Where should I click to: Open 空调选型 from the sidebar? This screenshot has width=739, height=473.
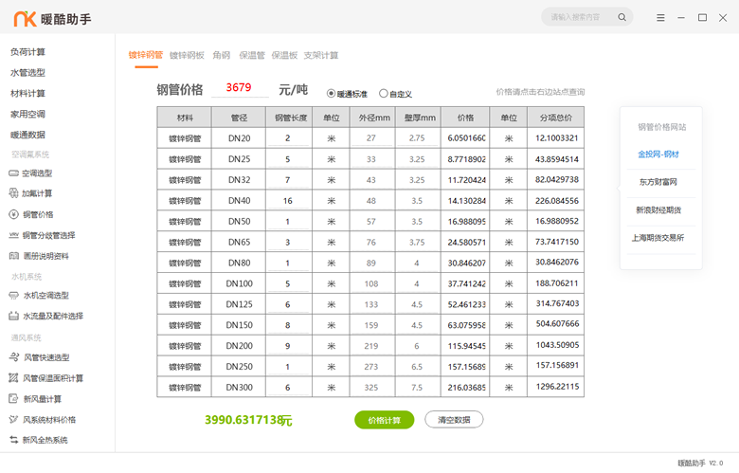[x=37, y=173]
